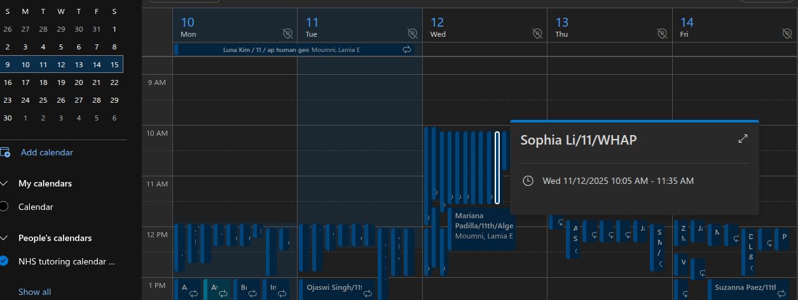Click the location-off icon on Thursday 13
The image size is (798, 300).
(662, 32)
